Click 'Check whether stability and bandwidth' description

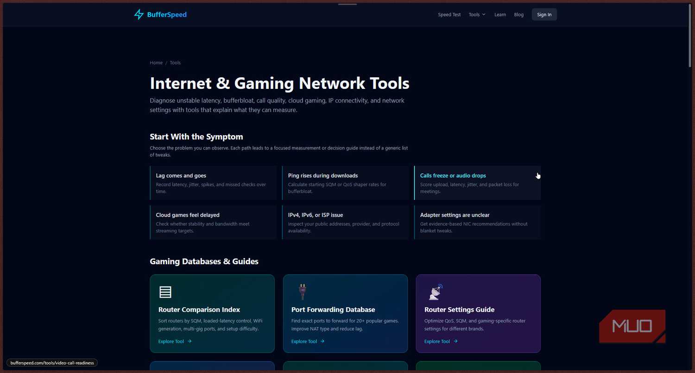[x=202, y=227]
